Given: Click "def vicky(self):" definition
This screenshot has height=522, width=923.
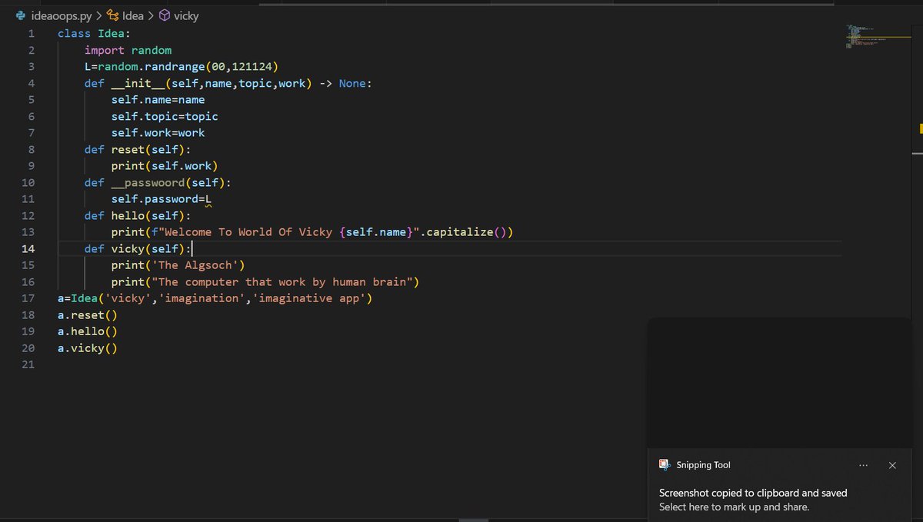Looking at the screenshot, I should (x=138, y=248).
